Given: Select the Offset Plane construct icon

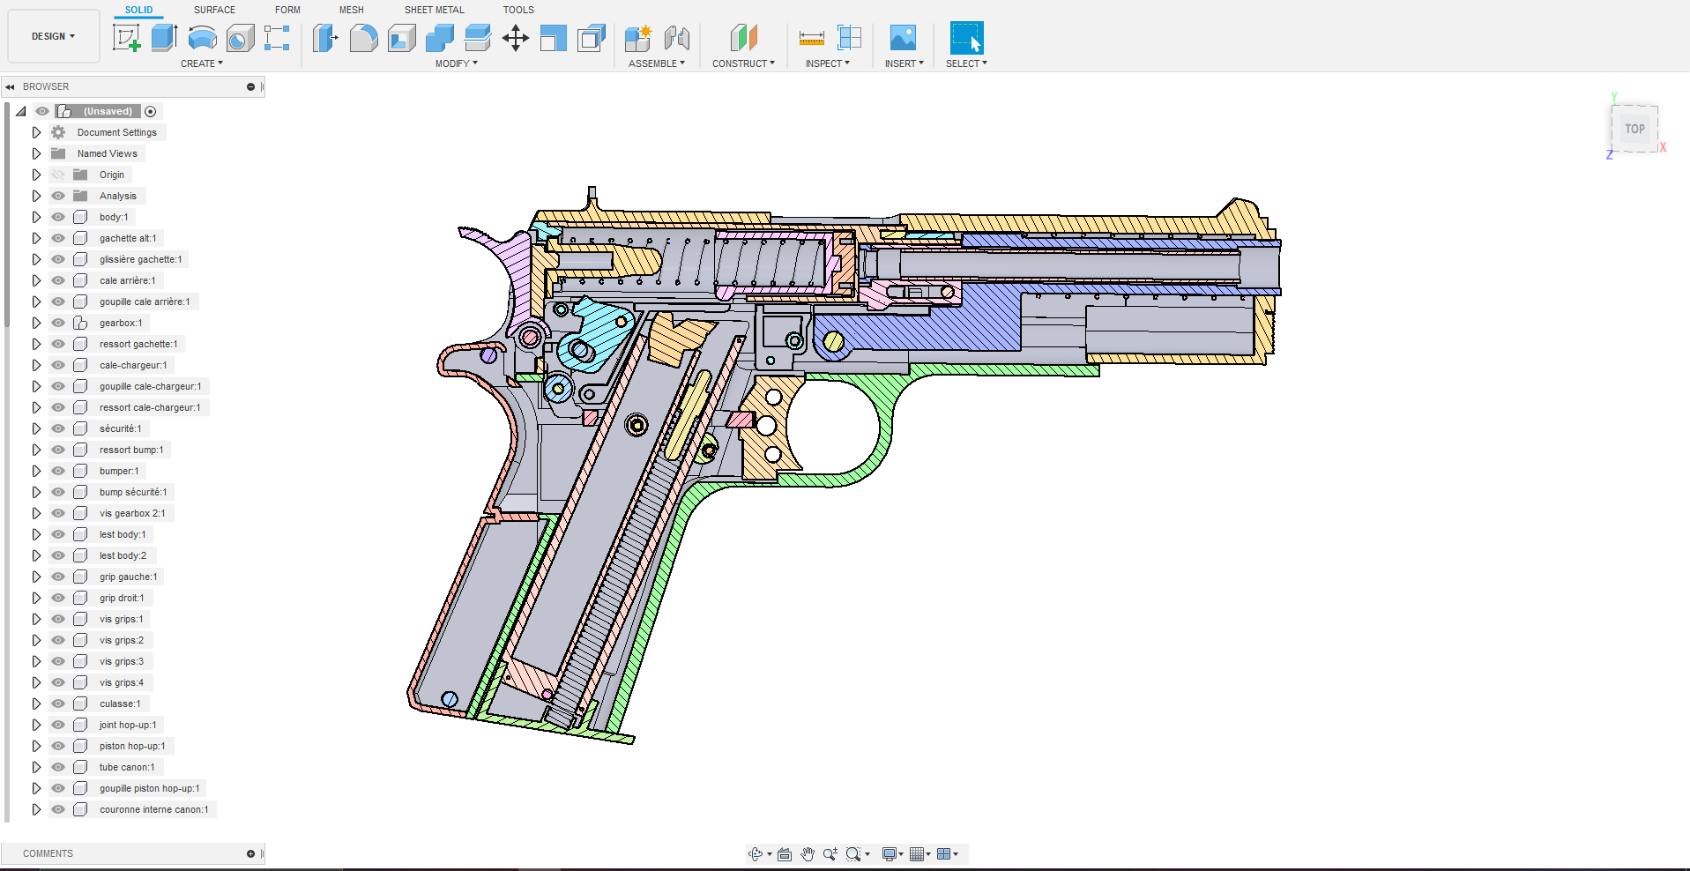Looking at the screenshot, I should coord(743,38).
